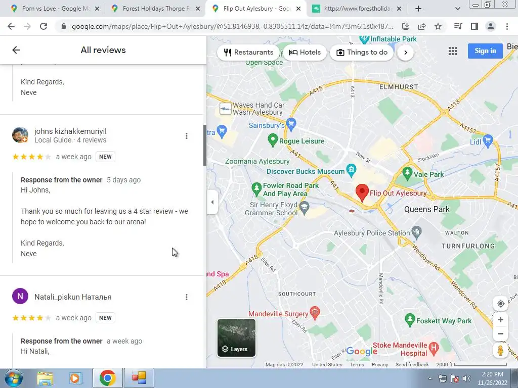Toggle browser side panel
518x388 pixels.
474,26
